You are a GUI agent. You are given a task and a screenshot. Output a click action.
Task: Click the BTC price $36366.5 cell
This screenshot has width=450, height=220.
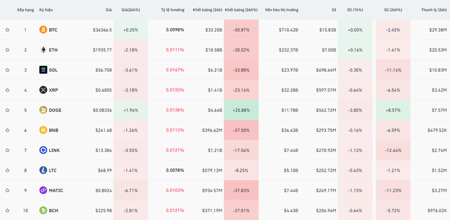click(x=102, y=30)
